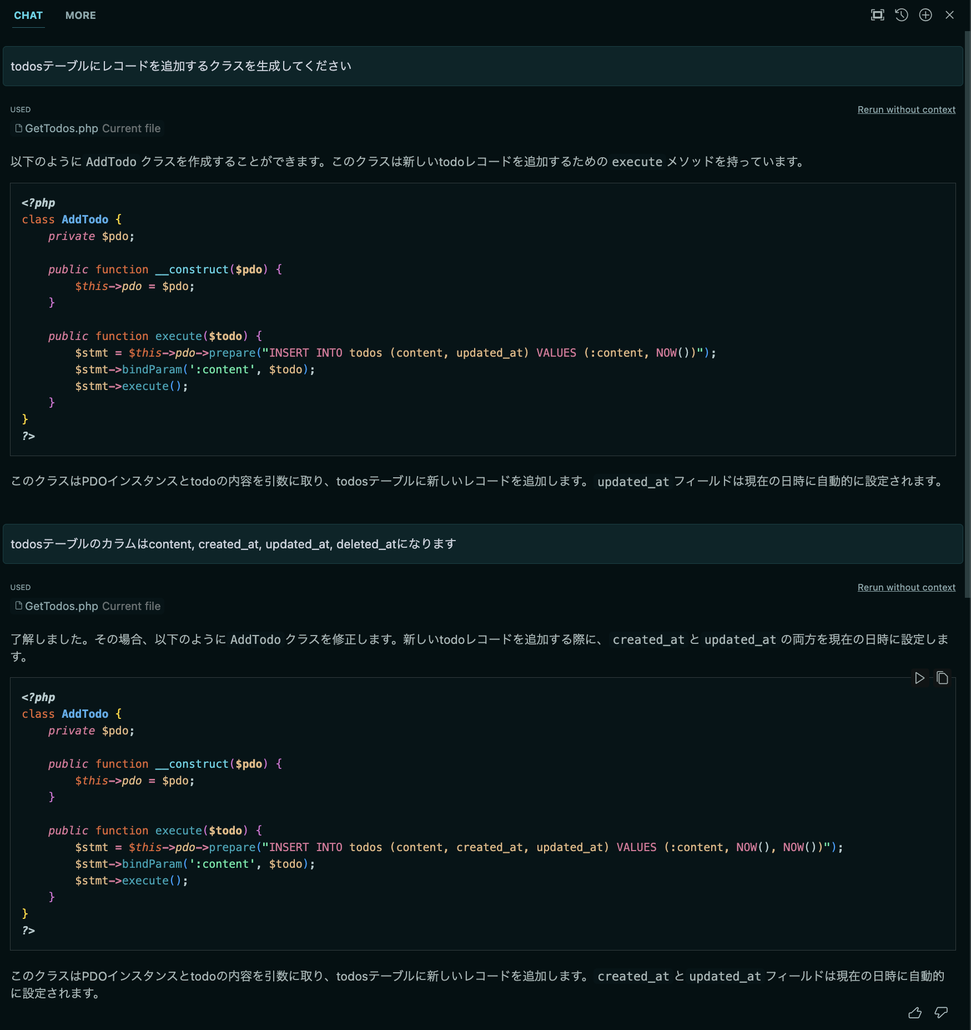Close the chat panel
Image resolution: width=971 pixels, height=1030 pixels.
950,15
